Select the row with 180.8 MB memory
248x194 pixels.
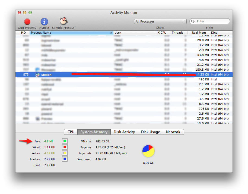[124, 70]
